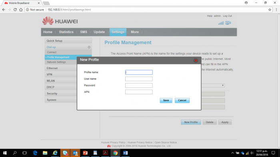
Task: Cancel the New Profile dialog
Action: (x=182, y=100)
